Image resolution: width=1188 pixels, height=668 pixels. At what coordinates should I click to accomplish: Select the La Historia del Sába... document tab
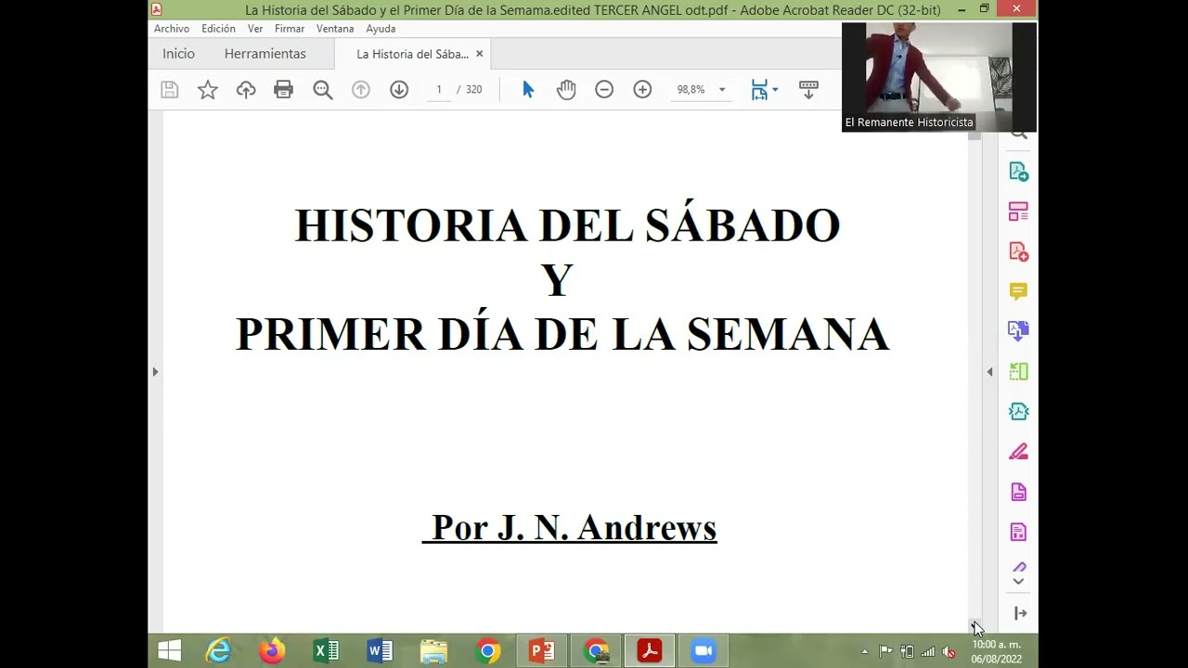412,54
